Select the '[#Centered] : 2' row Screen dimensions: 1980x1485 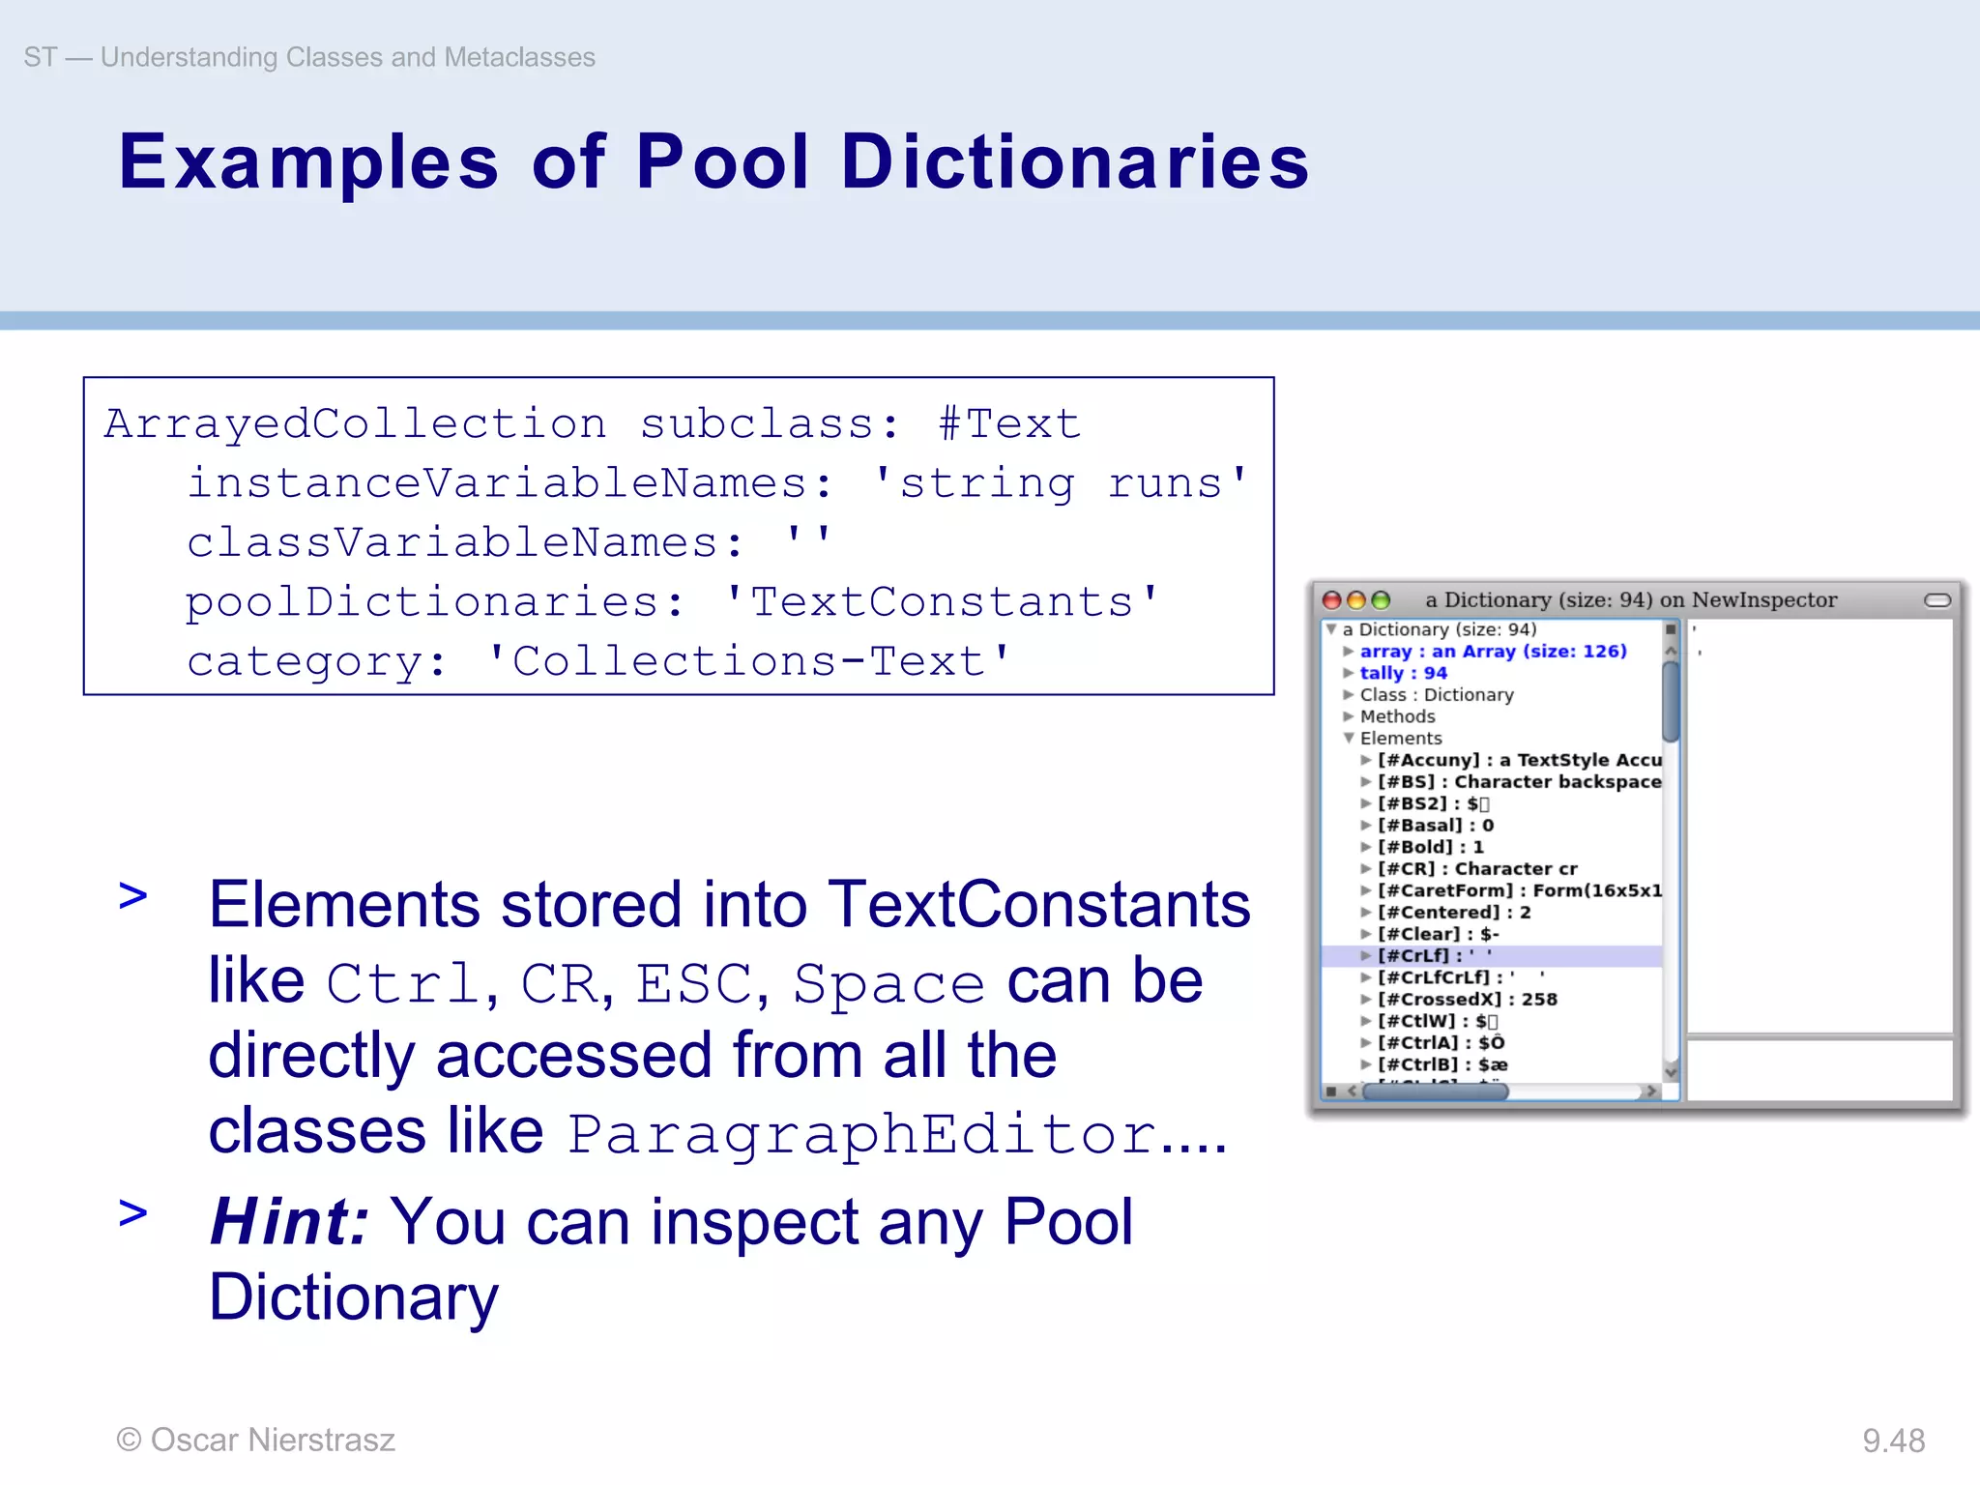[x=1492, y=912]
